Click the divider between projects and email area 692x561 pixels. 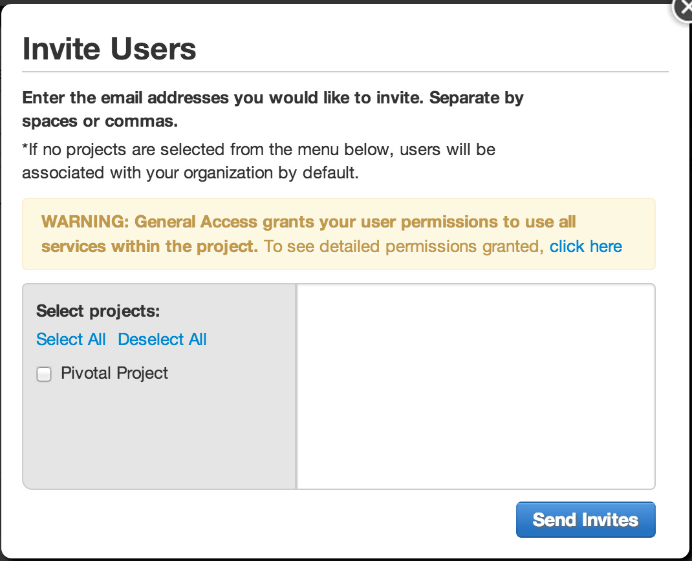(x=296, y=386)
